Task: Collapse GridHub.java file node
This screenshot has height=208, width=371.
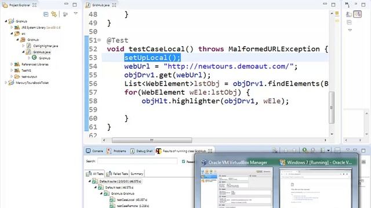Action: click(x=23, y=52)
